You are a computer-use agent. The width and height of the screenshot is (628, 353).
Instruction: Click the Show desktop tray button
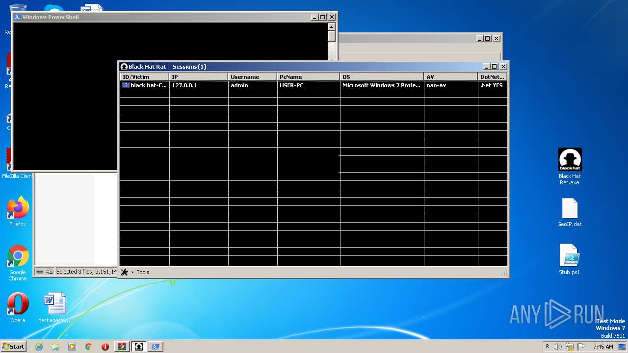pyautogui.click(x=622, y=347)
